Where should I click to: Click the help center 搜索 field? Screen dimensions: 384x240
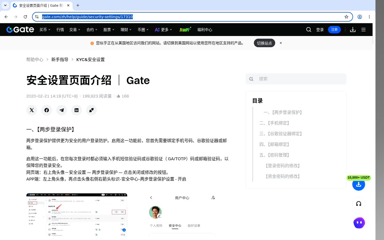[x=296, y=79]
